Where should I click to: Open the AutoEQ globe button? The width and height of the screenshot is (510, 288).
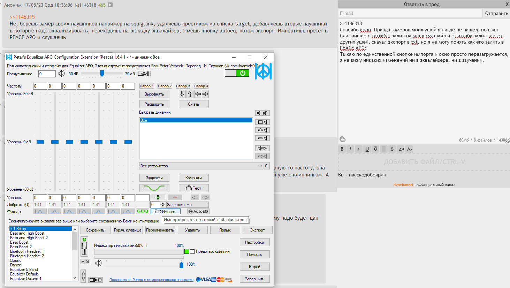[x=198, y=211]
